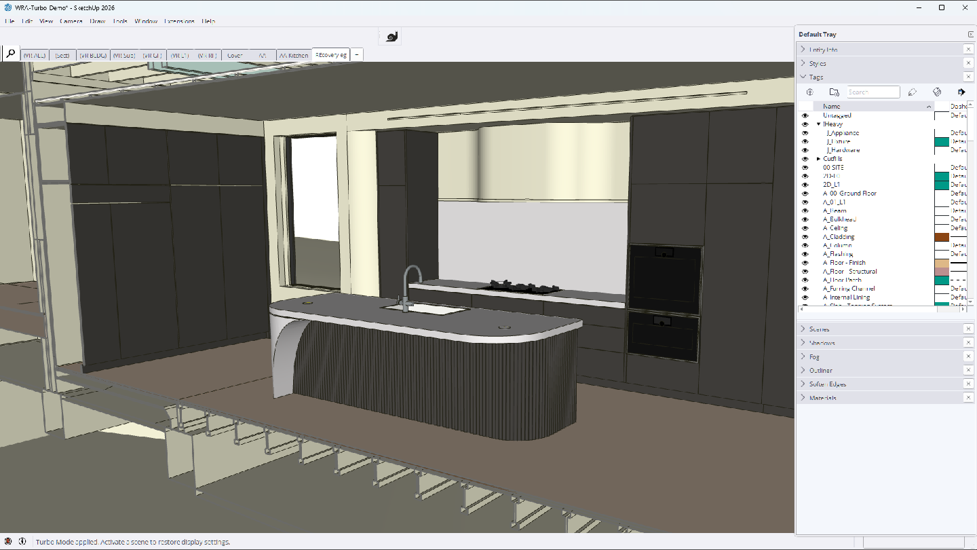The height and width of the screenshot is (550, 977).
Task: Hide the J_Hardware tag
Action: 805,150
